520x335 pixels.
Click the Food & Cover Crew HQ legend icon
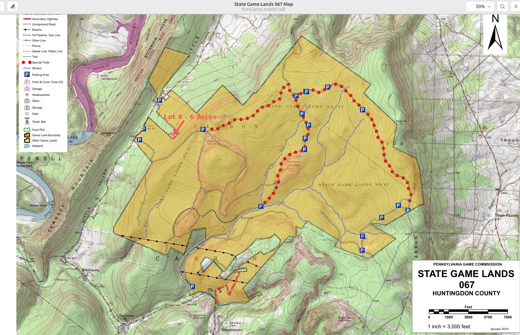27,82
